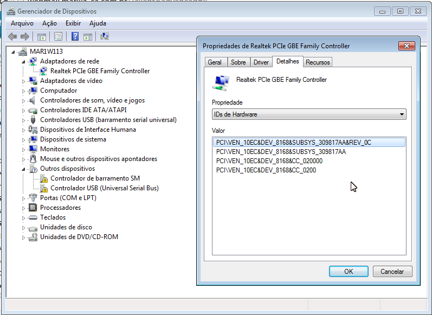The image size is (432, 315).
Task: Select Teclados in device tree
Action: (53, 217)
